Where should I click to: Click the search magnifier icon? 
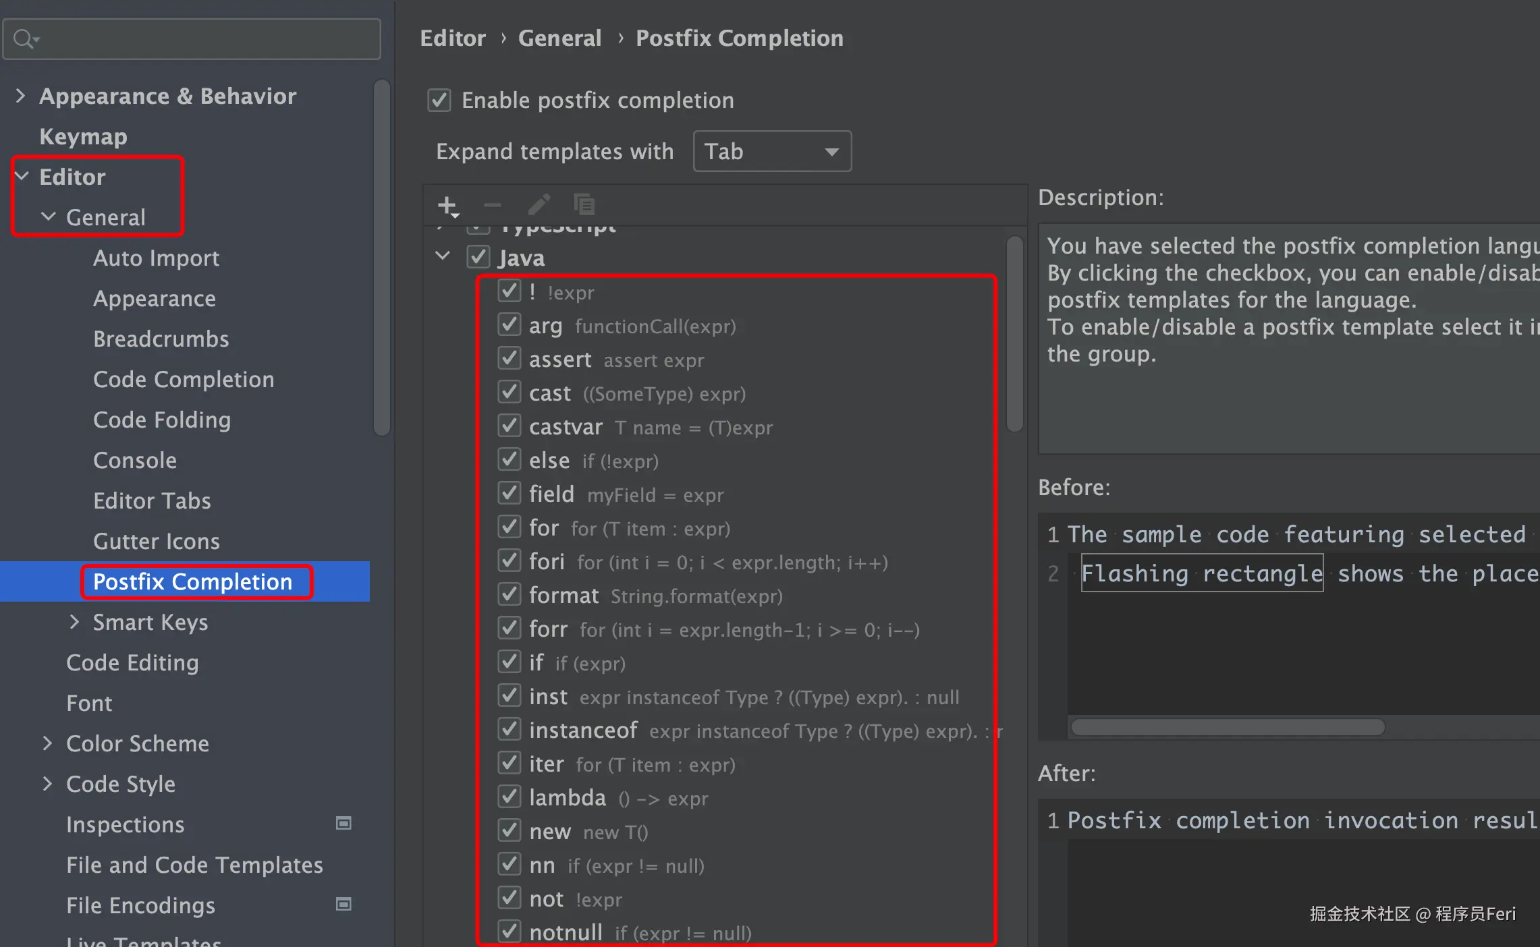click(25, 39)
